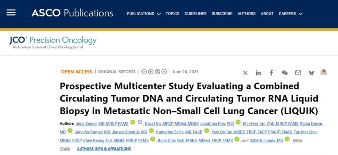Open author David Ng's profile link
Viewport: 338px width, 155px height.
click(172, 123)
